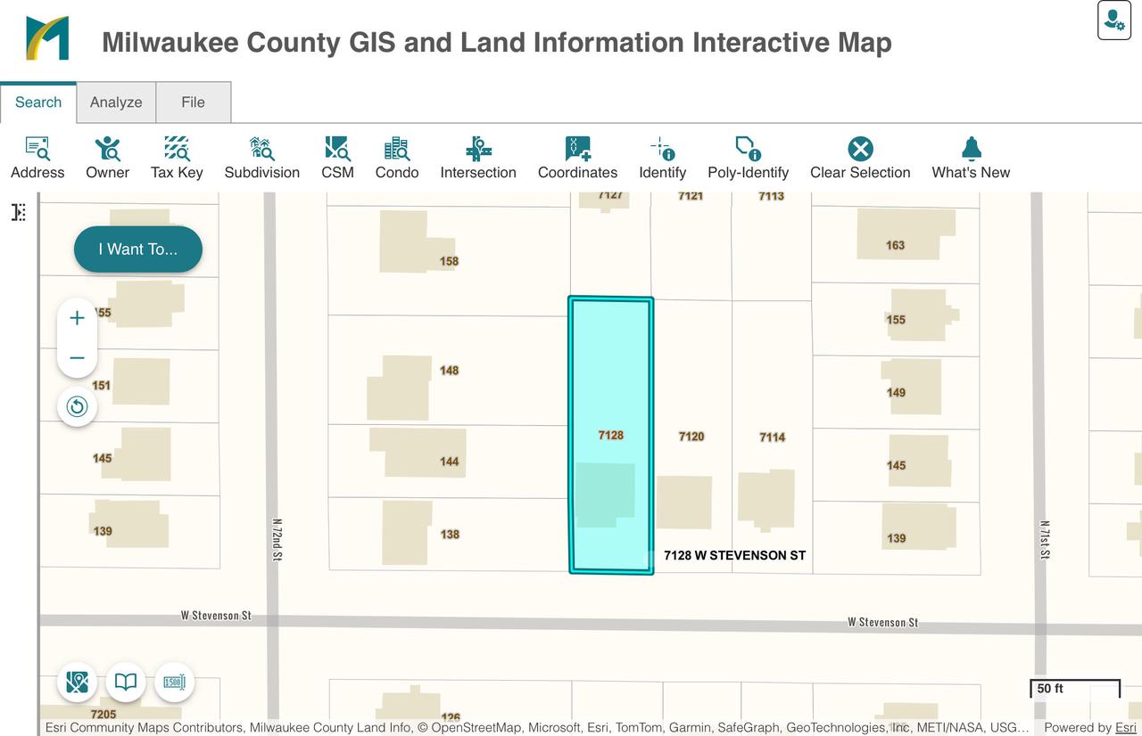Open the Intersection search tool
Viewport: 1142px width, 736px height.
478,159
